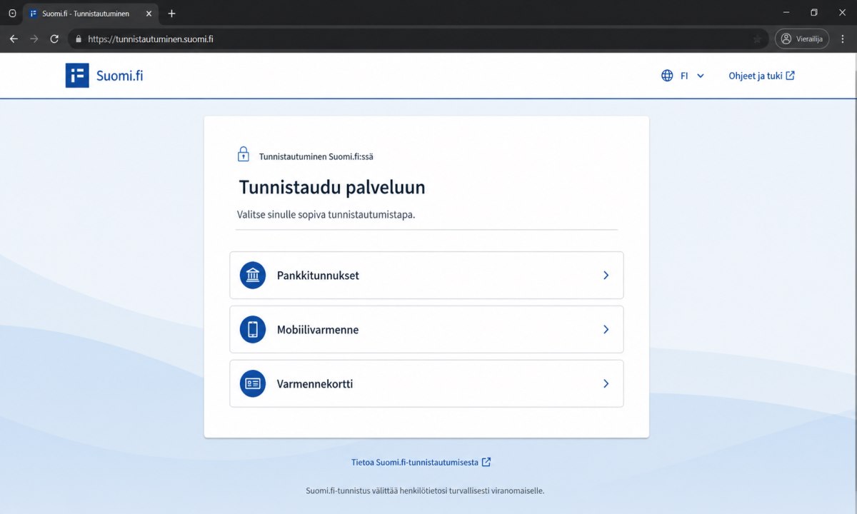Screen dimensions: 857x514
Task: Click the padlock icon above the heading
Action: click(244, 154)
